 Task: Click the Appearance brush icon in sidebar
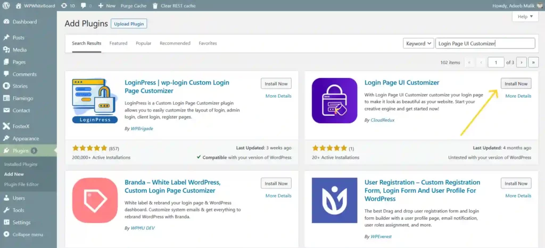(6, 139)
